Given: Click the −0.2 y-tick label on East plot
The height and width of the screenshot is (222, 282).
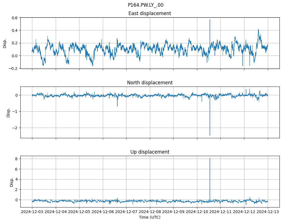Looking at the screenshot, I should (x=13, y=68).
